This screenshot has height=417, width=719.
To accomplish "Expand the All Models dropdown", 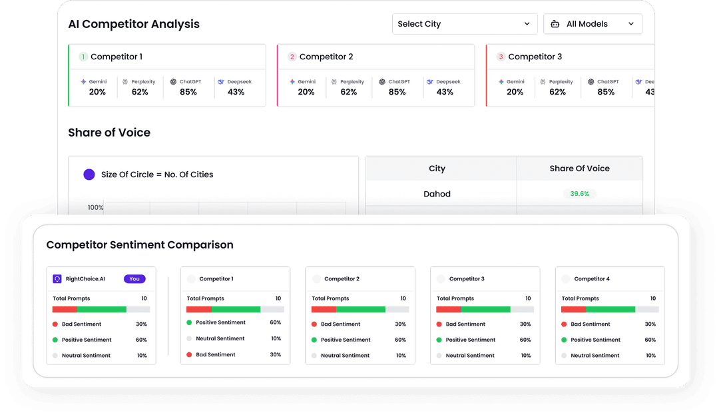I will pyautogui.click(x=593, y=24).
